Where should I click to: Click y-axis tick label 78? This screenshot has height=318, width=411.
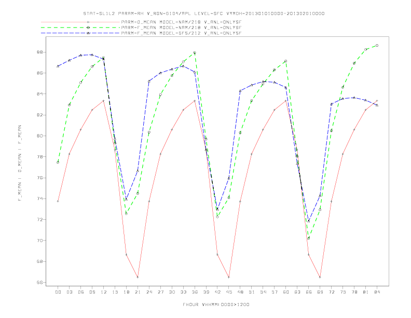pyautogui.click(x=40, y=157)
